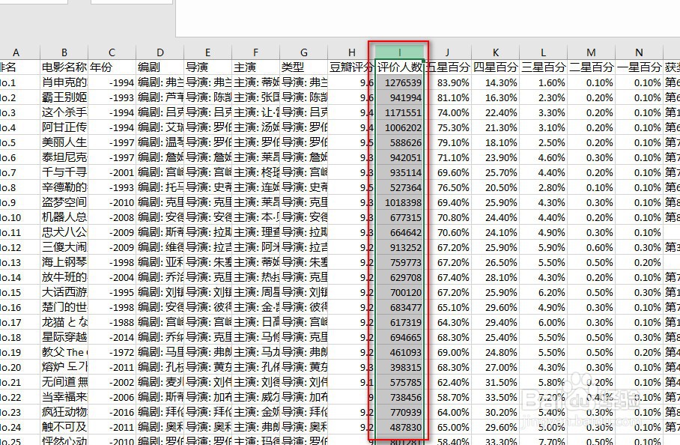680x445 pixels.
Task: Select the 美丽人生 movie name cell
Action: 64,142
